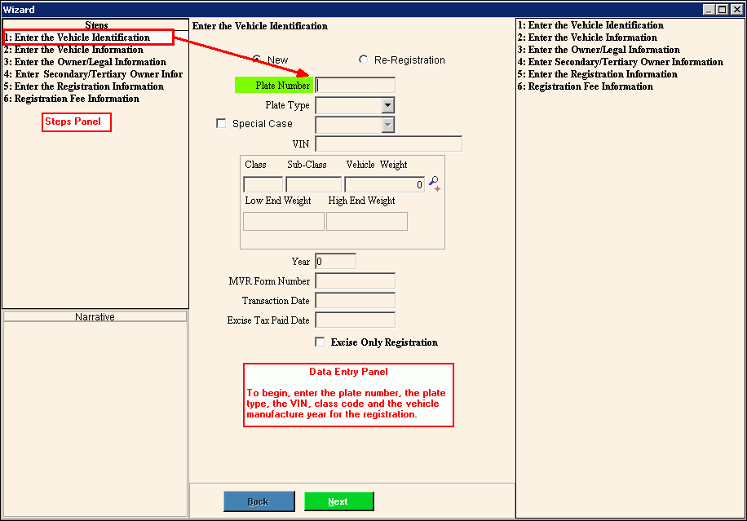Click the green Next button

pos(338,501)
